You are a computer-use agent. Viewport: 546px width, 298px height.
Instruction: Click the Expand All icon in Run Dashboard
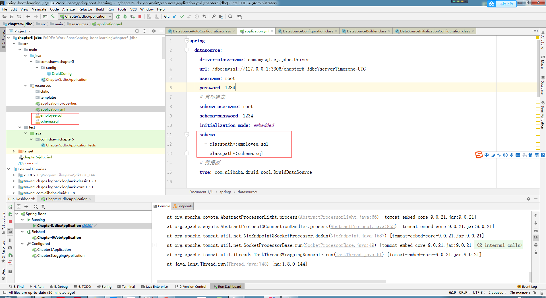[x=19, y=207]
